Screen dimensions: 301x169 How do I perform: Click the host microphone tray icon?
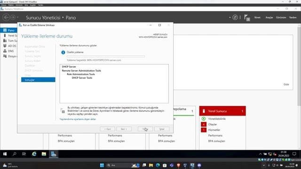269,165
